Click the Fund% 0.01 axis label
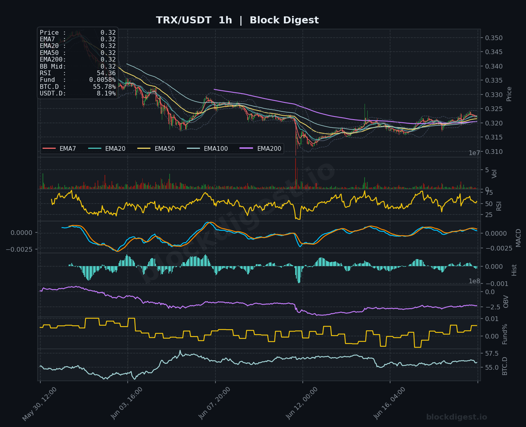This screenshot has width=526, height=427. [x=492, y=319]
